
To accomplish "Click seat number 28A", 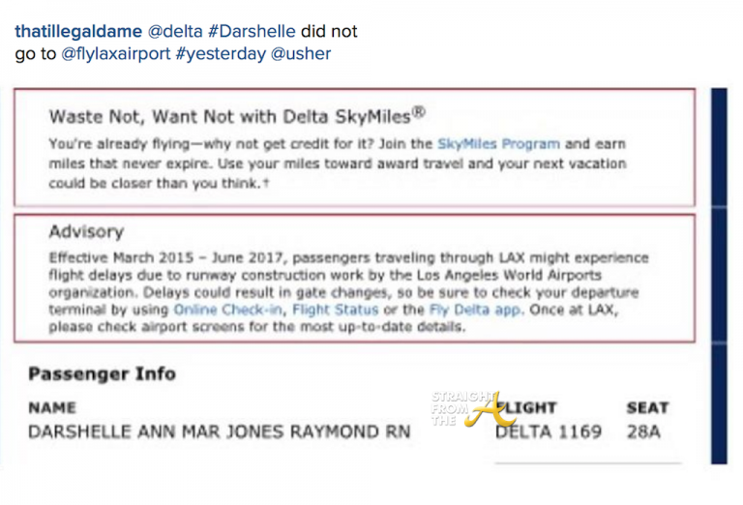I will click(x=642, y=431).
